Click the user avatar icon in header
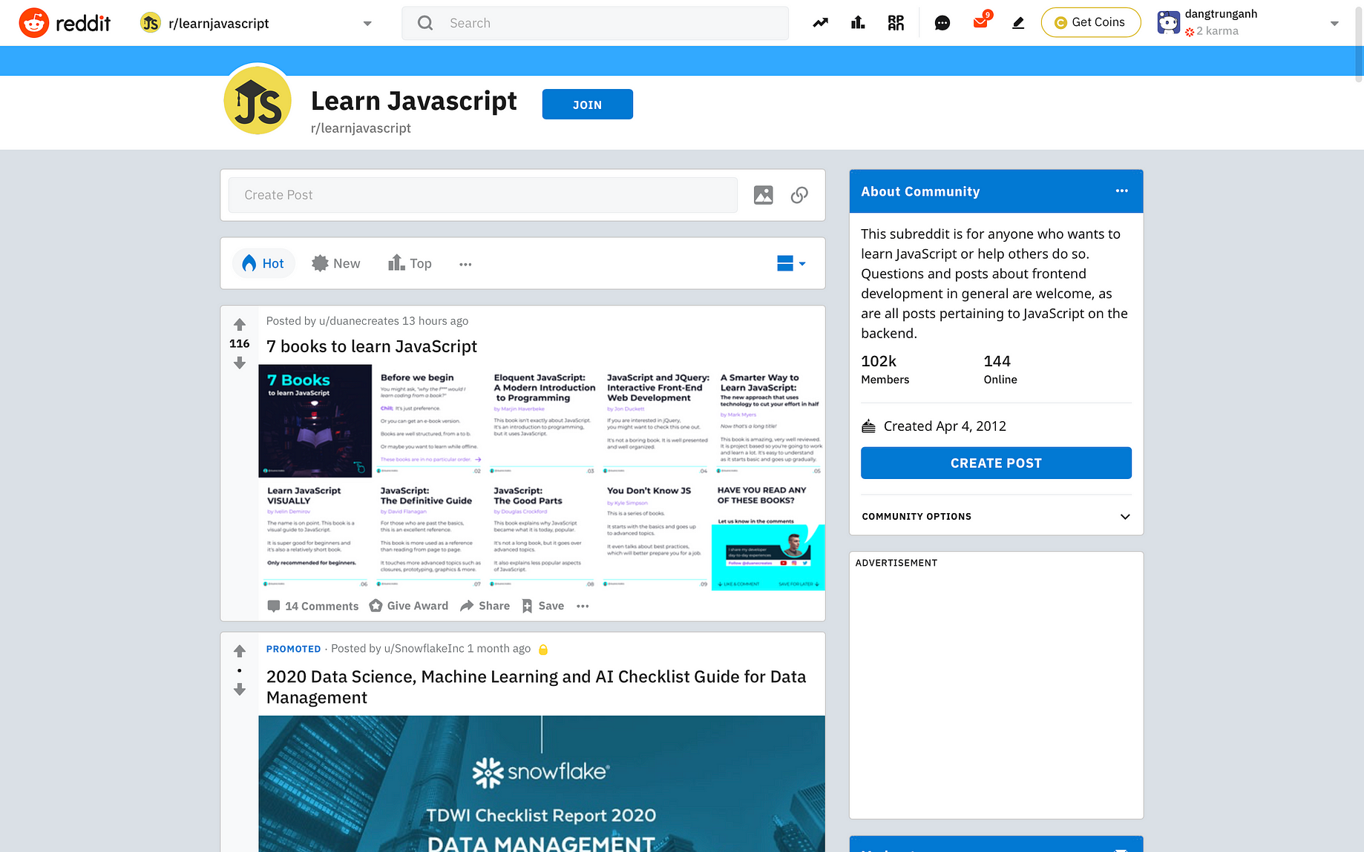The height and width of the screenshot is (852, 1364). pyautogui.click(x=1168, y=23)
